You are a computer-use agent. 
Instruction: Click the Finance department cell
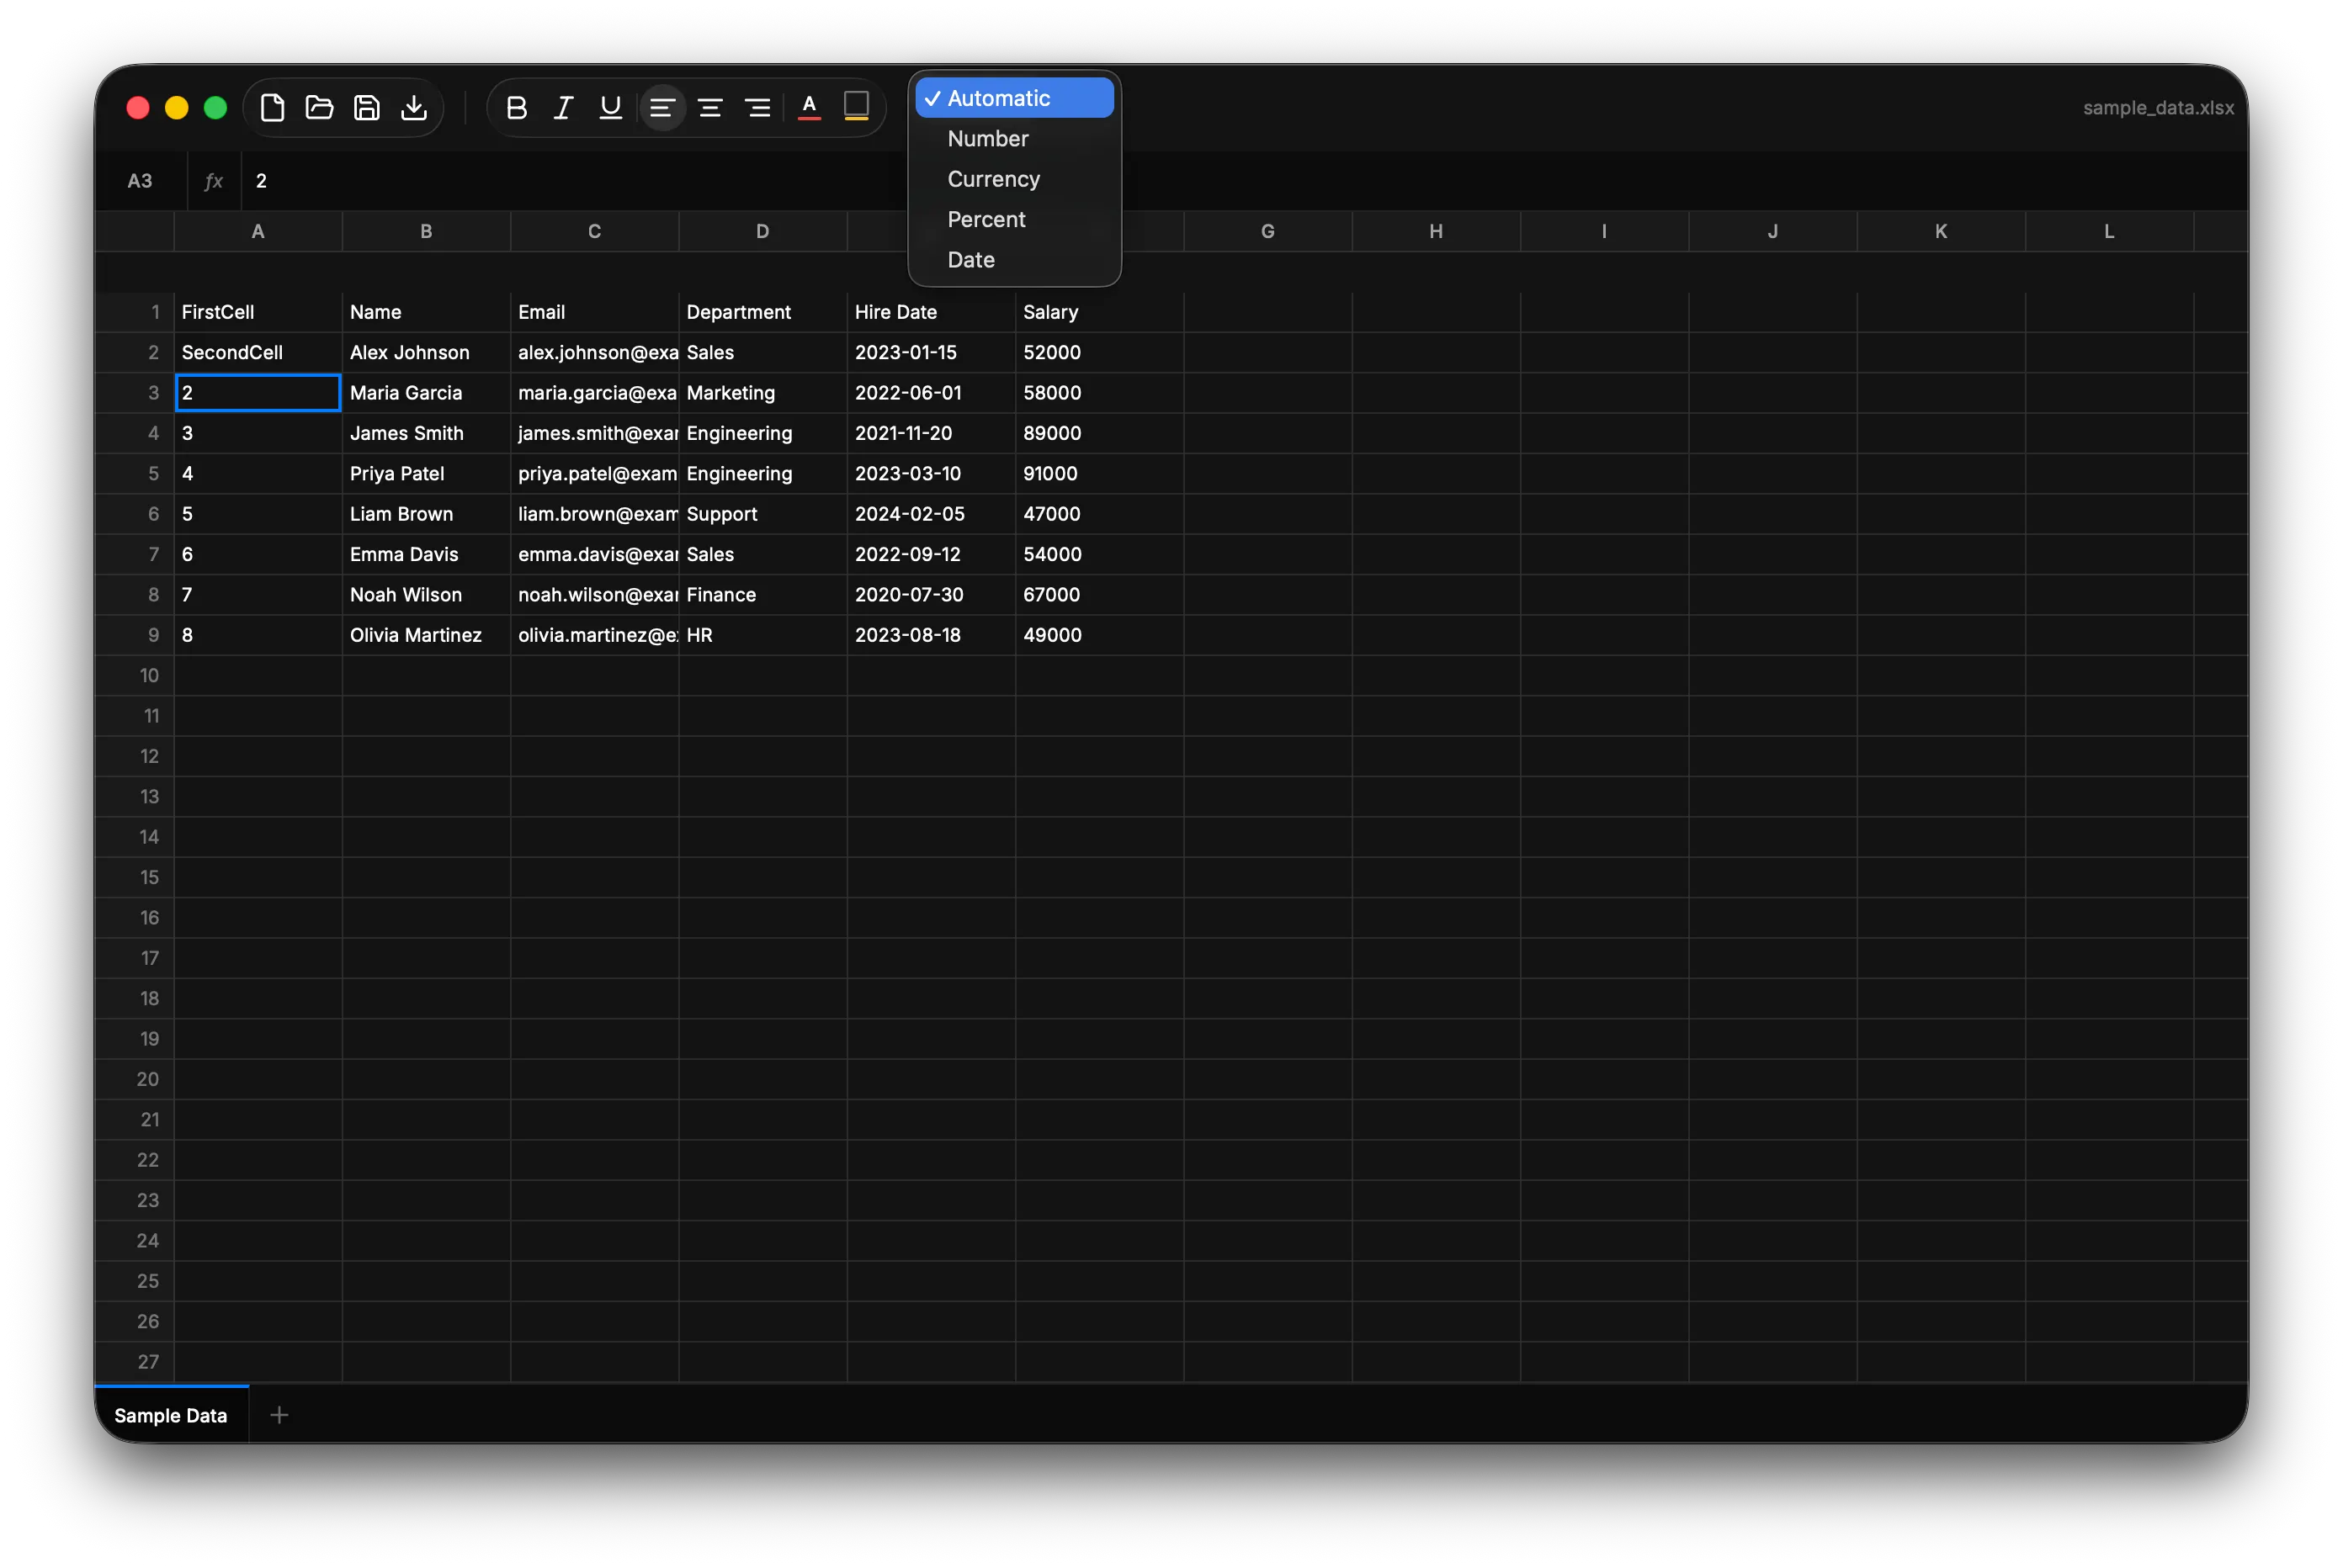762,594
